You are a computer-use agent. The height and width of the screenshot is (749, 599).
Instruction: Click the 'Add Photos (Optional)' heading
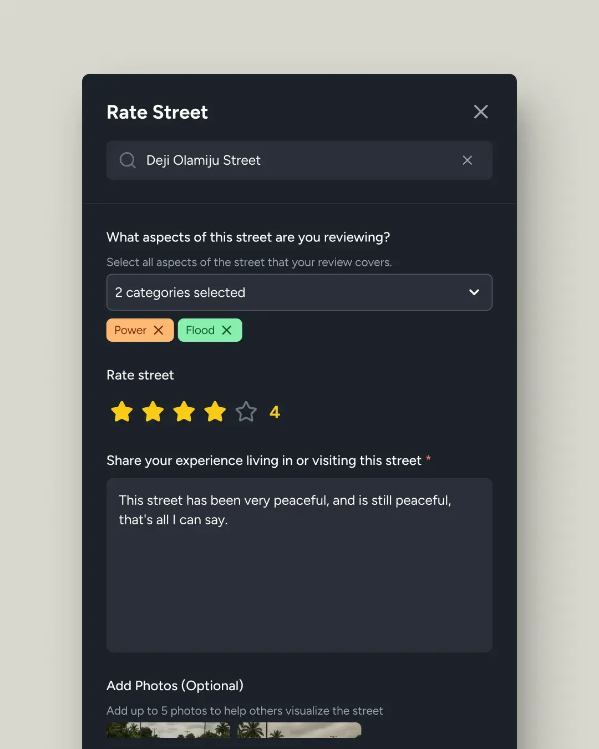[x=175, y=686]
